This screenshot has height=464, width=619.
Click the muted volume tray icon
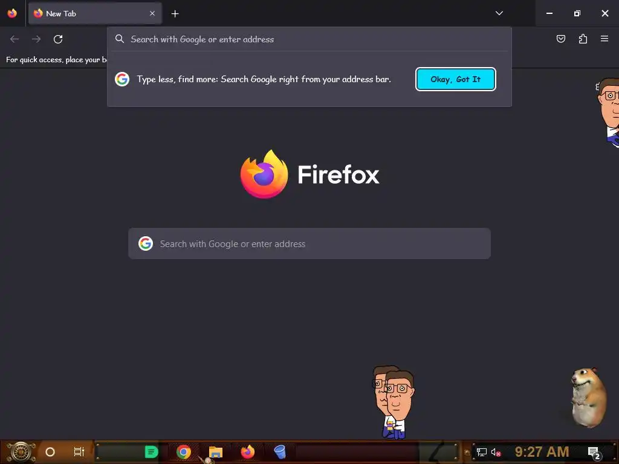[x=496, y=452]
